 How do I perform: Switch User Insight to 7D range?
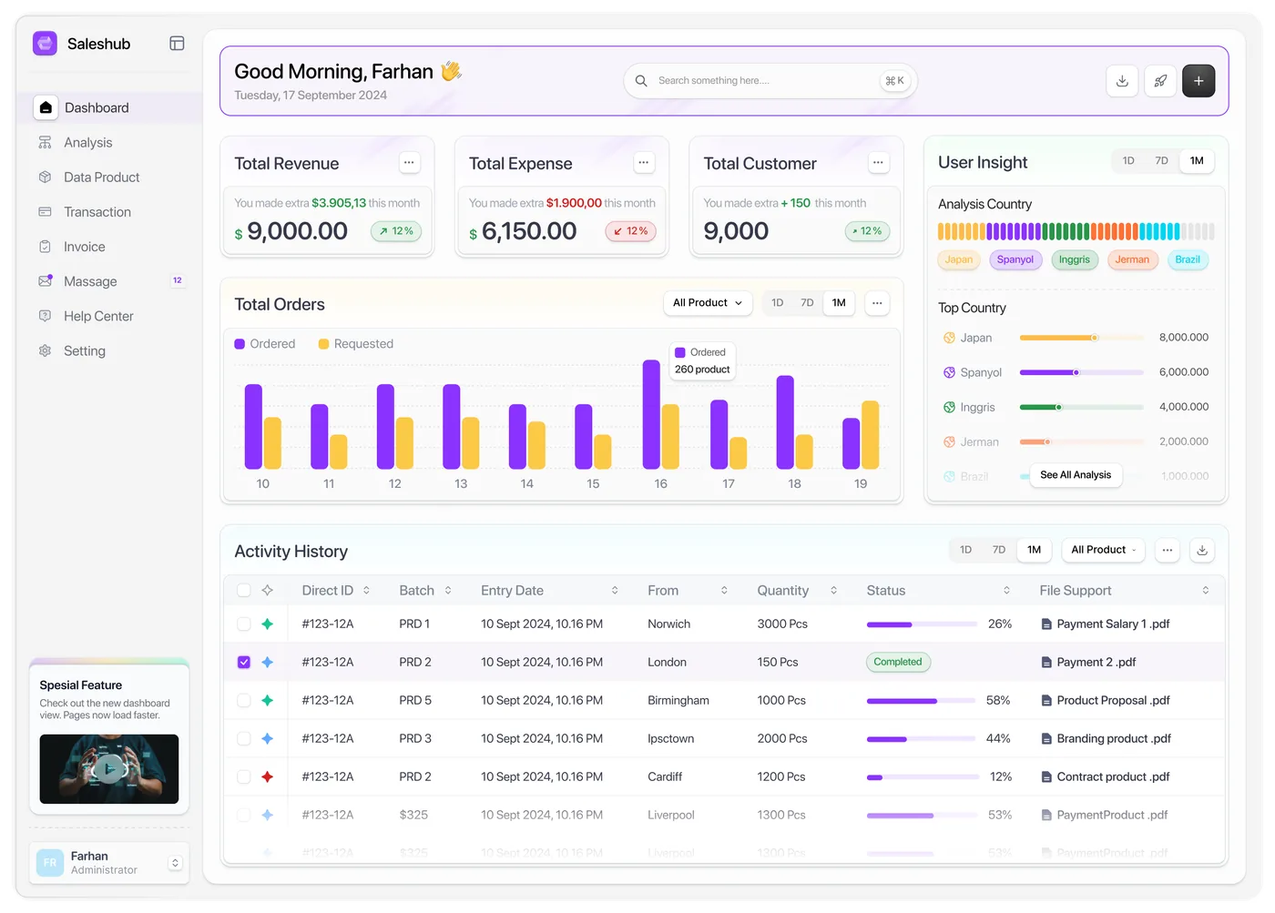coord(1161,161)
